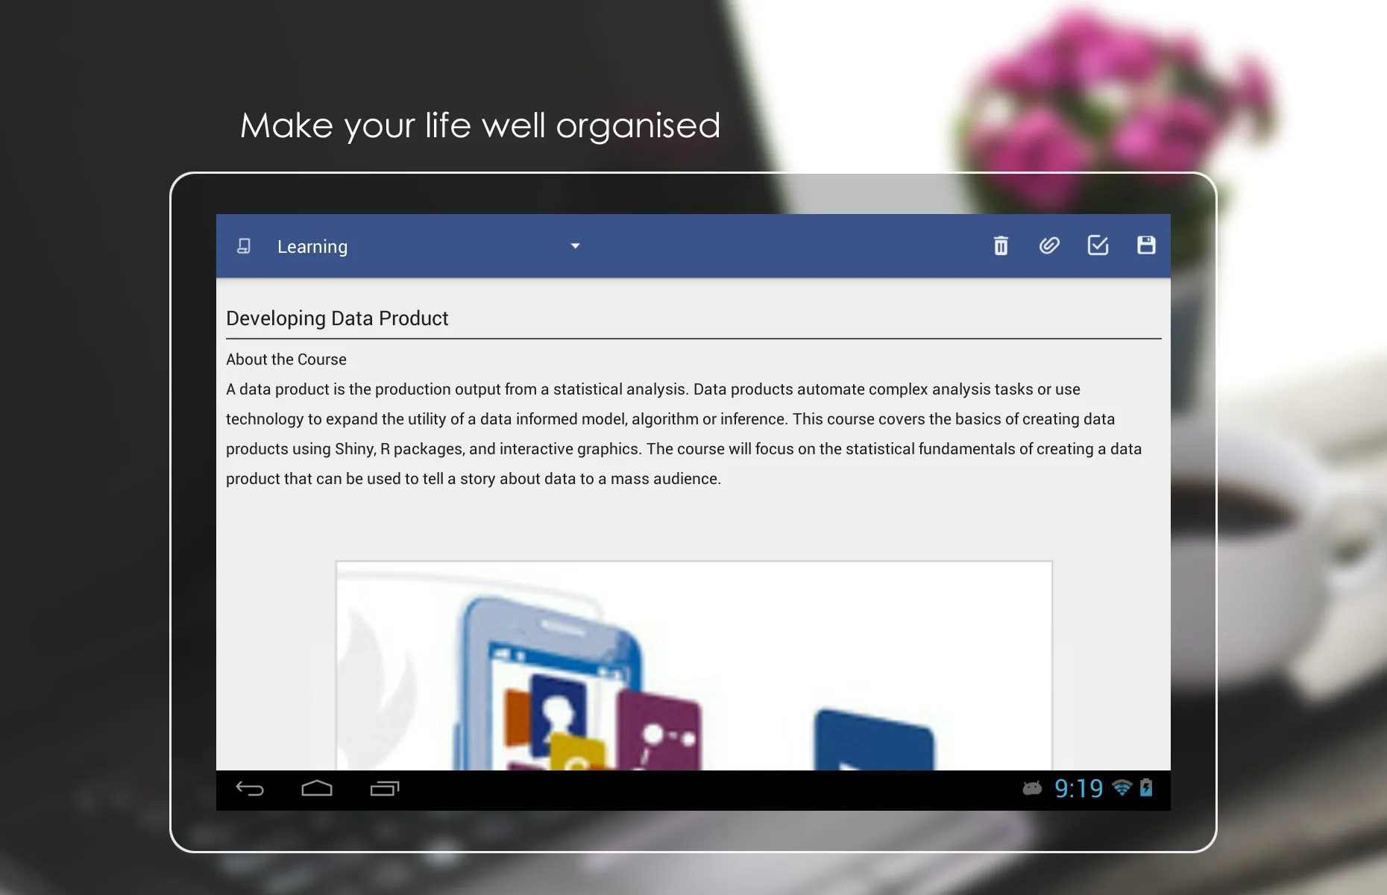
Task: Tap the paragraph line starting 'A data product'
Action: tap(653, 389)
